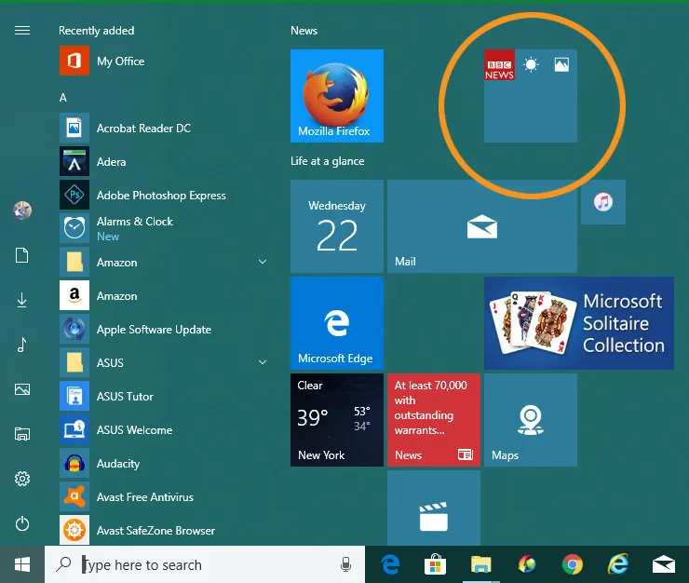Open ASUS Welcome icon

pyautogui.click(x=74, y=429)
